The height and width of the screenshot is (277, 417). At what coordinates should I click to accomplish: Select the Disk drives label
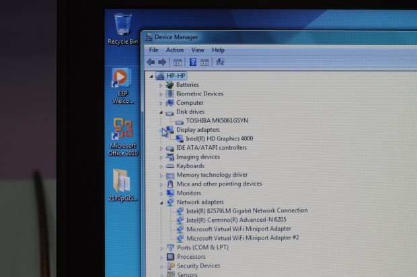pos(190,112)
